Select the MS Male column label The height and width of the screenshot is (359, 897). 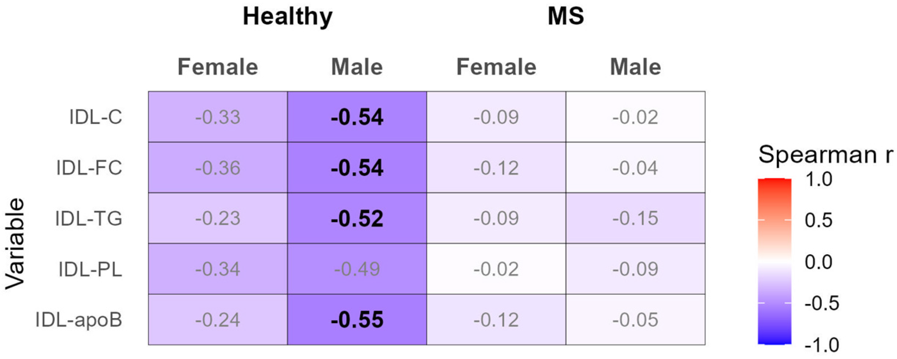[x=635, y=67]
